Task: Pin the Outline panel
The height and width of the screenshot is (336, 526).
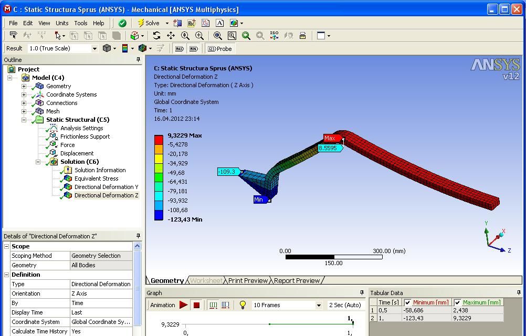Action: [x=138, y=59]
